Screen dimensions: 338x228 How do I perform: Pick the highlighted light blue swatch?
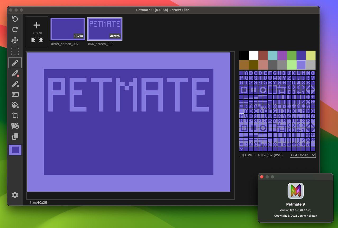click(301, 65)
